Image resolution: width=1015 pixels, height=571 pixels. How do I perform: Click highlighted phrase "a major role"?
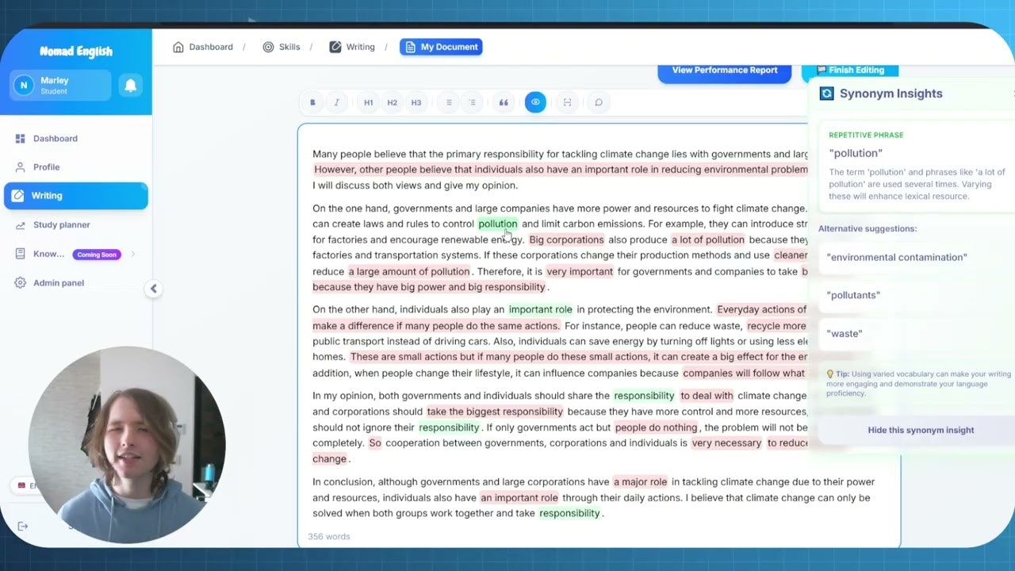tap(640, 482)
